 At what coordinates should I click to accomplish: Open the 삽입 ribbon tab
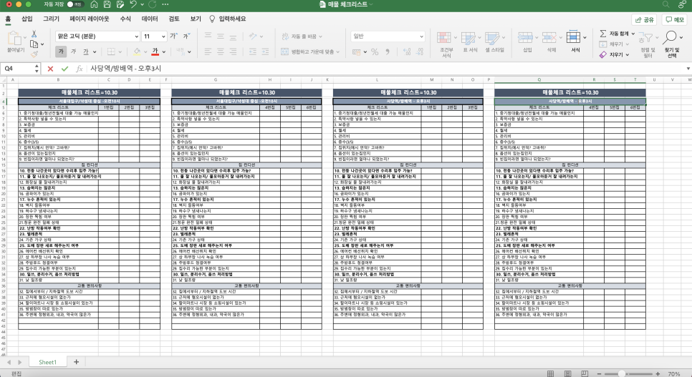pos(27,19)
